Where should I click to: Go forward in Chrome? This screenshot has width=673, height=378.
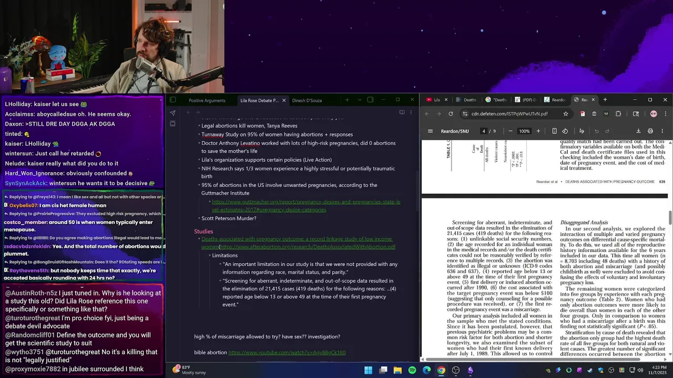click(x=439, y=114)
